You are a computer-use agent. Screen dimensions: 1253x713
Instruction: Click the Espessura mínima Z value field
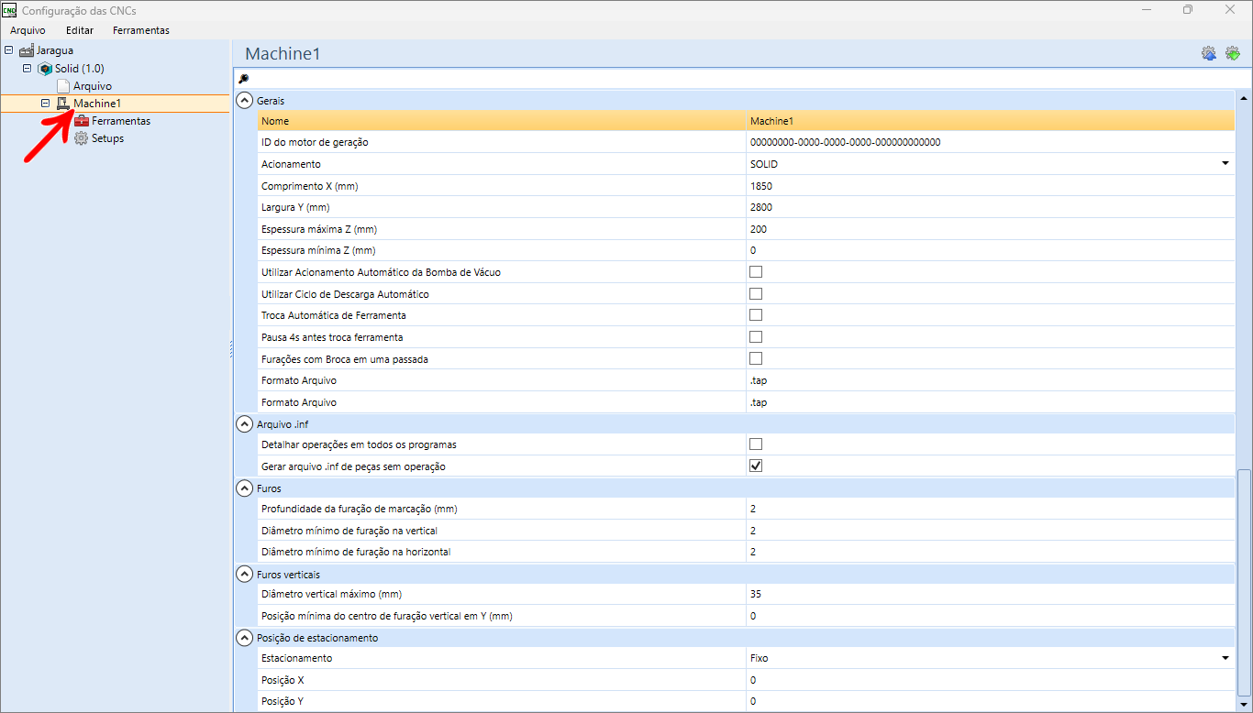990,250
